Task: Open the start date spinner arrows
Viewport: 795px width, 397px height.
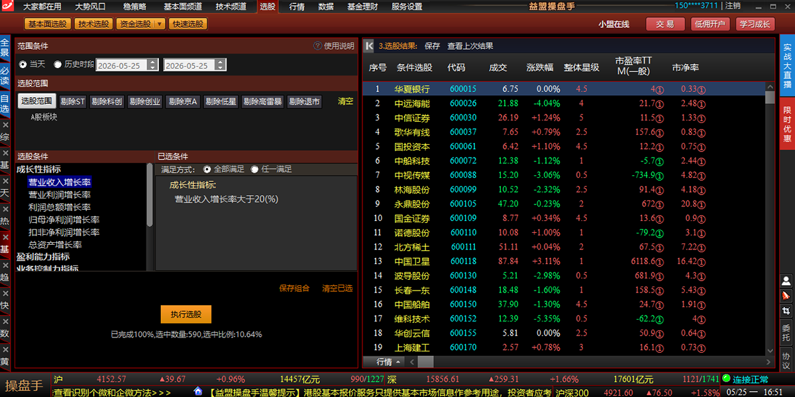Action: pyautogui.click(x=153, y=65)
